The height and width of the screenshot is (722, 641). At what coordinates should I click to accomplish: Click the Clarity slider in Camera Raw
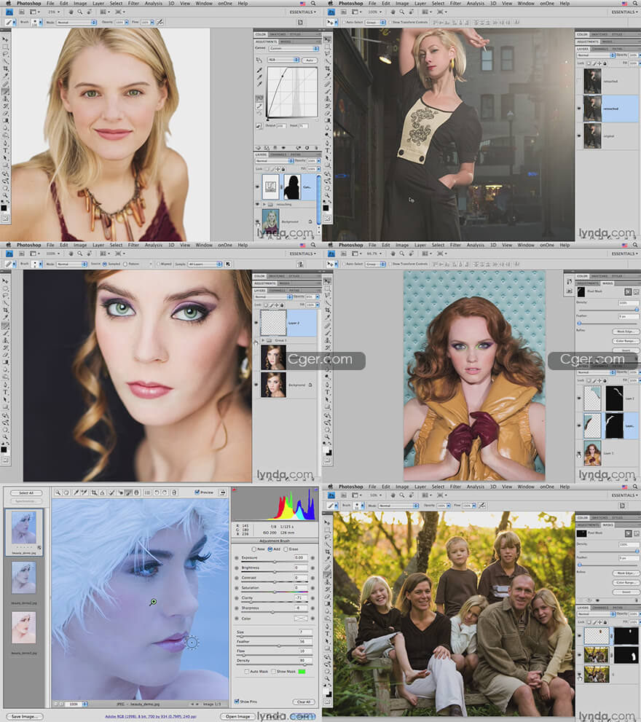point(275,601)
